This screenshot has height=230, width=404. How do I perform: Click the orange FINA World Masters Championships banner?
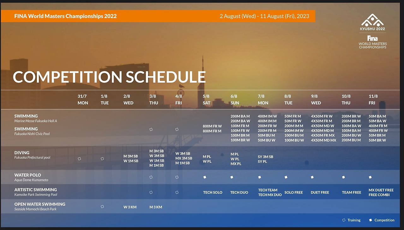point(158,16)
